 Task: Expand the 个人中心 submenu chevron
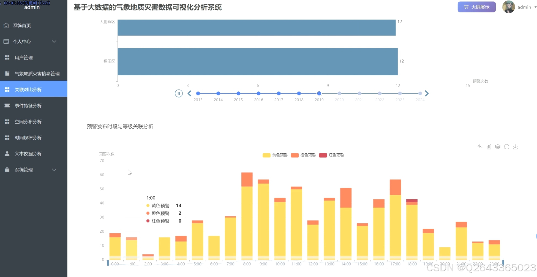click(54, 41)
